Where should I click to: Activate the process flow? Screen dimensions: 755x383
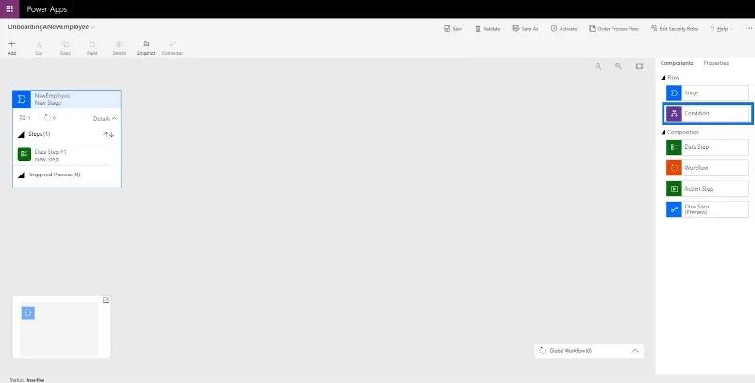(x=563, y=29)
